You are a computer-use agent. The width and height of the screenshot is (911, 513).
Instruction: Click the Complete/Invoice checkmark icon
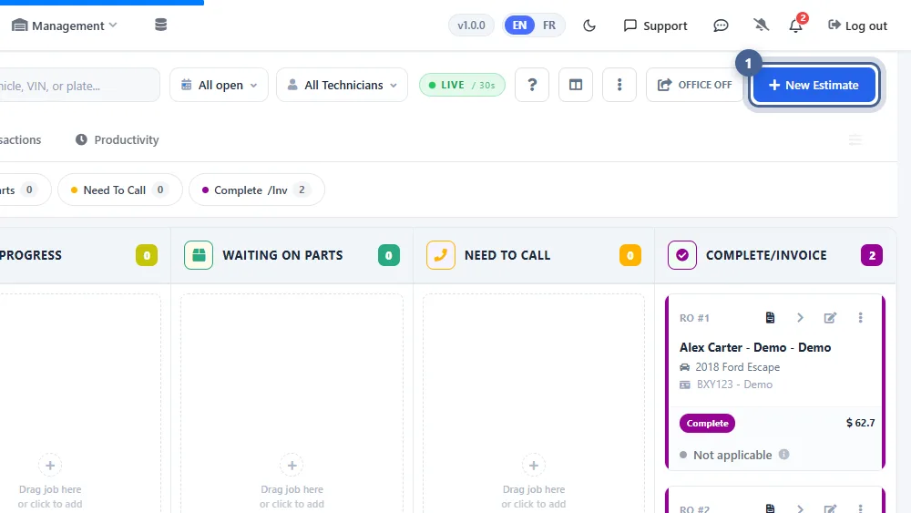[x=682, y=255]
